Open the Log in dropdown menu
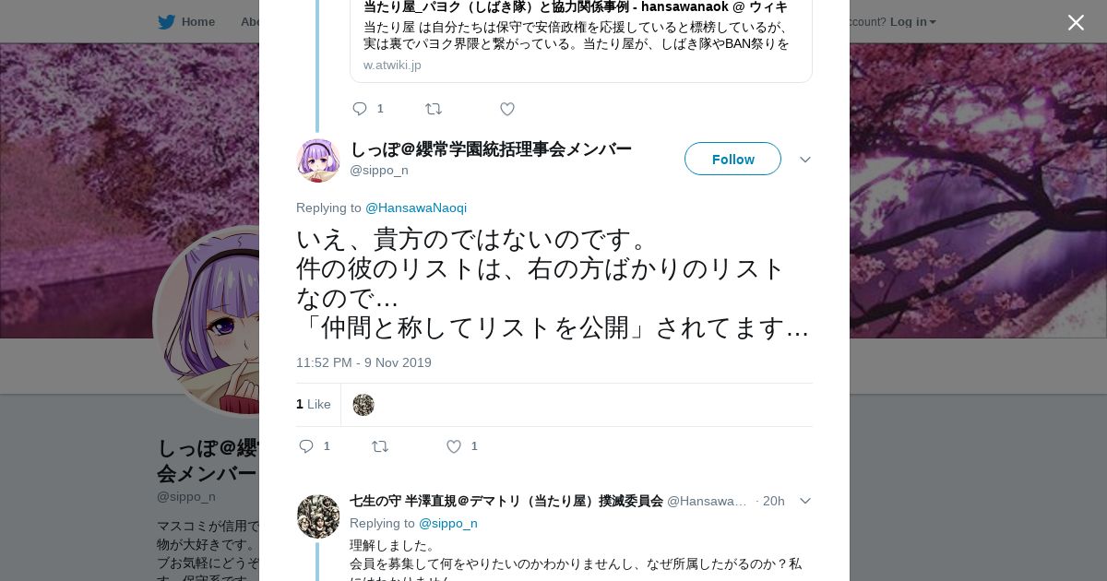This screenshot has height=581, width=1107. pyautogui.click(x=912, y=22)
